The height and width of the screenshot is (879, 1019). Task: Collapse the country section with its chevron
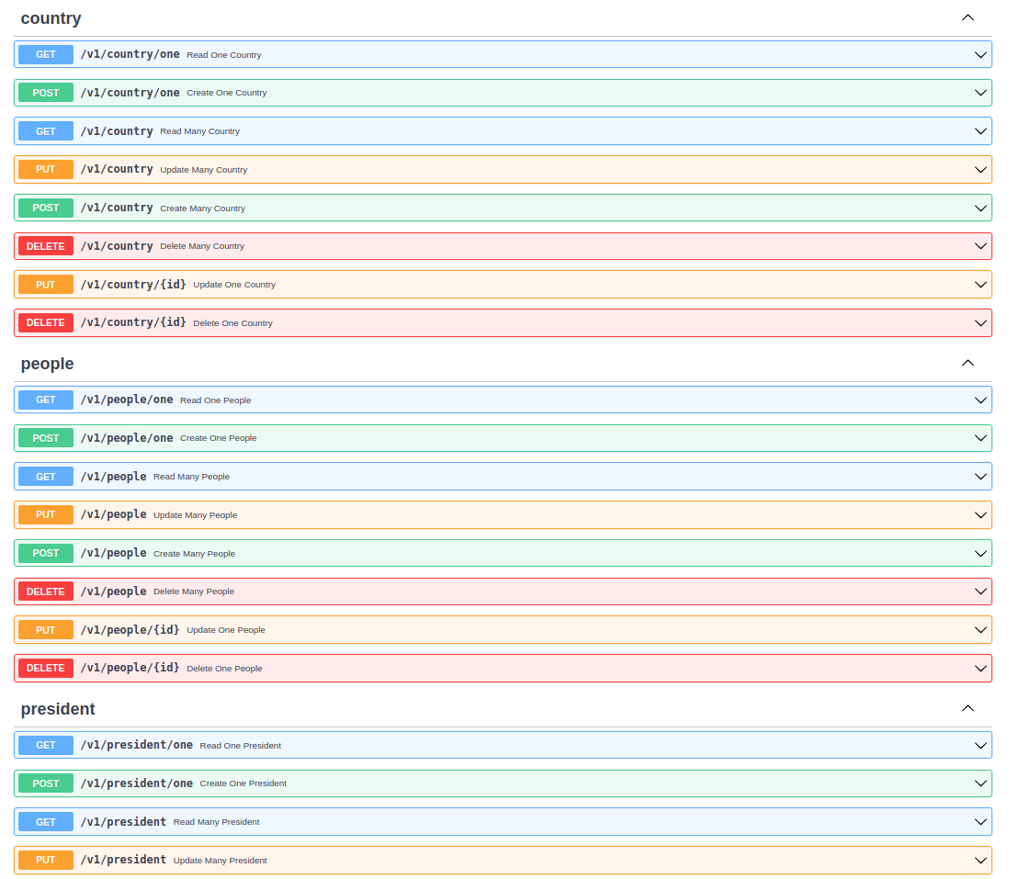click(x=968, y=17)
